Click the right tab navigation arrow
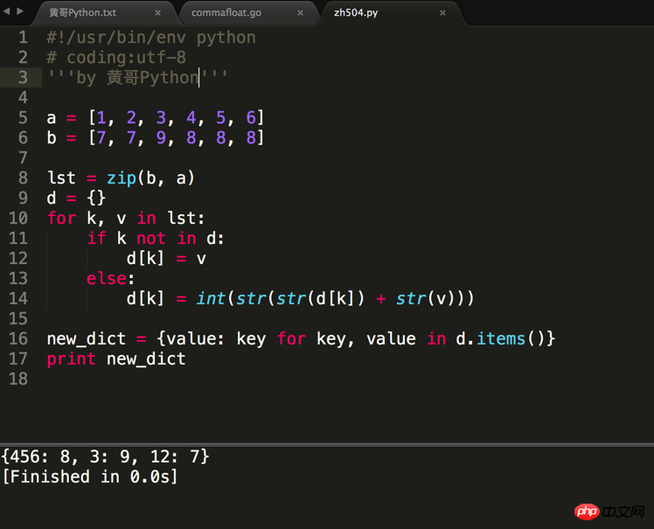 coord(19,11)
